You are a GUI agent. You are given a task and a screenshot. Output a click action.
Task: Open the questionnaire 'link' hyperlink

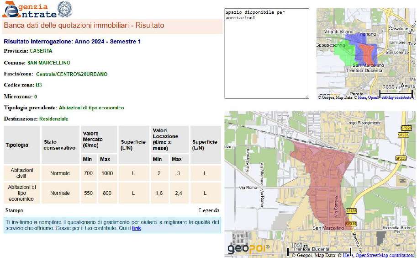point(137,228)
